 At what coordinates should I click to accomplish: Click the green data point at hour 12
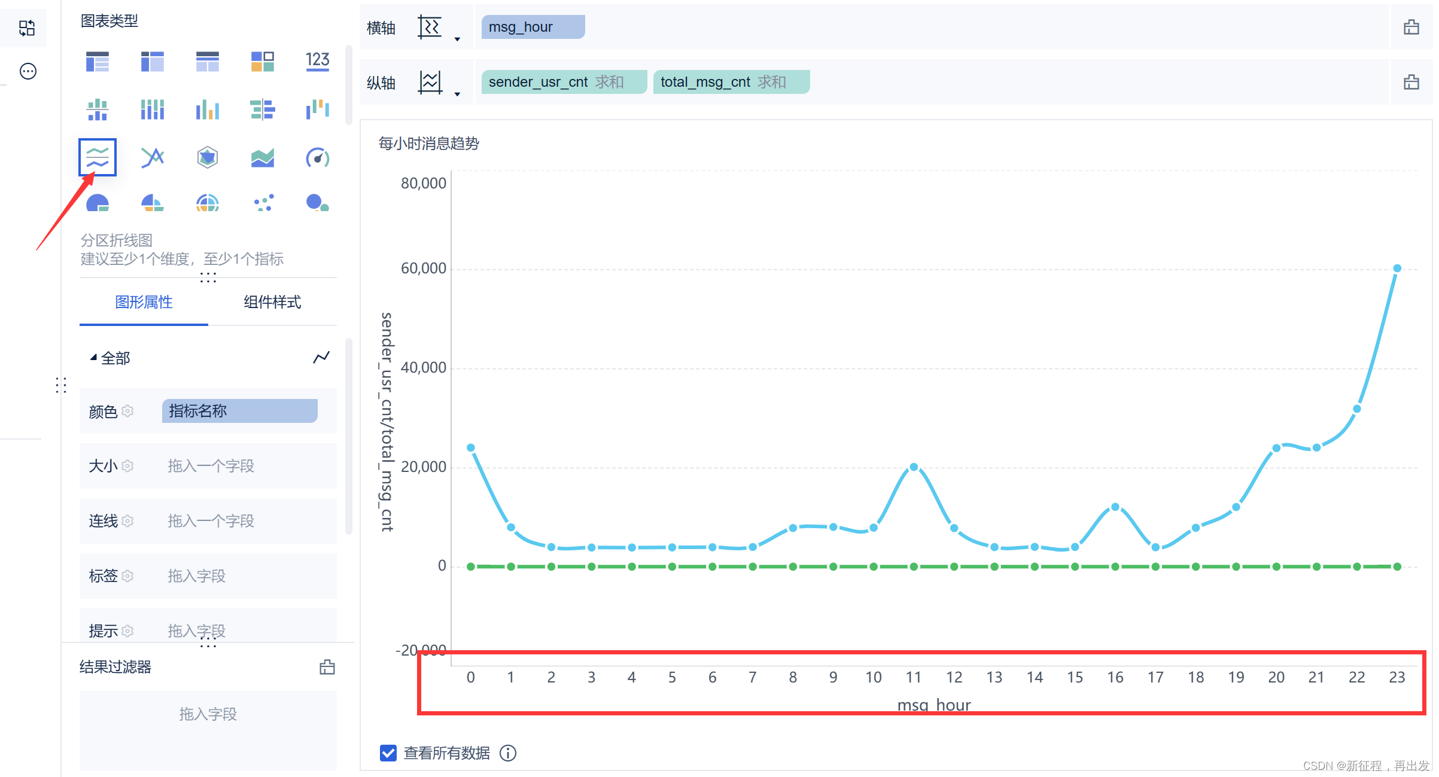(x=954, y=566)
